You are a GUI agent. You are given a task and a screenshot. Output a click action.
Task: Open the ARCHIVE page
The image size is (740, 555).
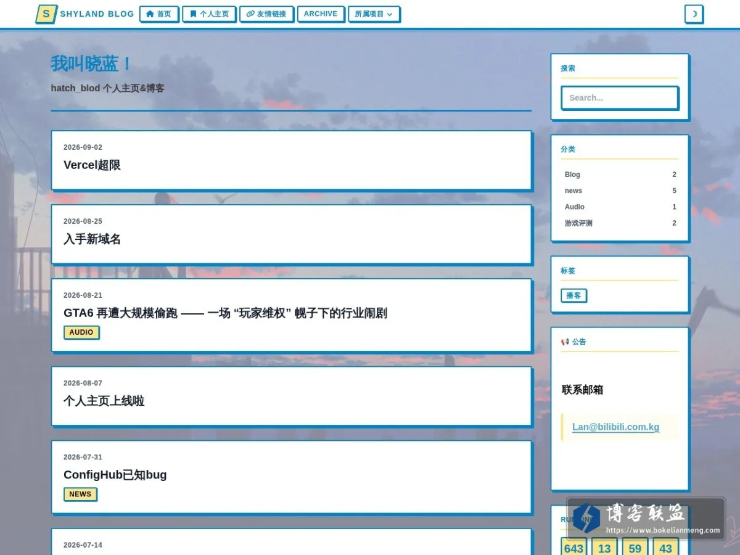[321, 14]
